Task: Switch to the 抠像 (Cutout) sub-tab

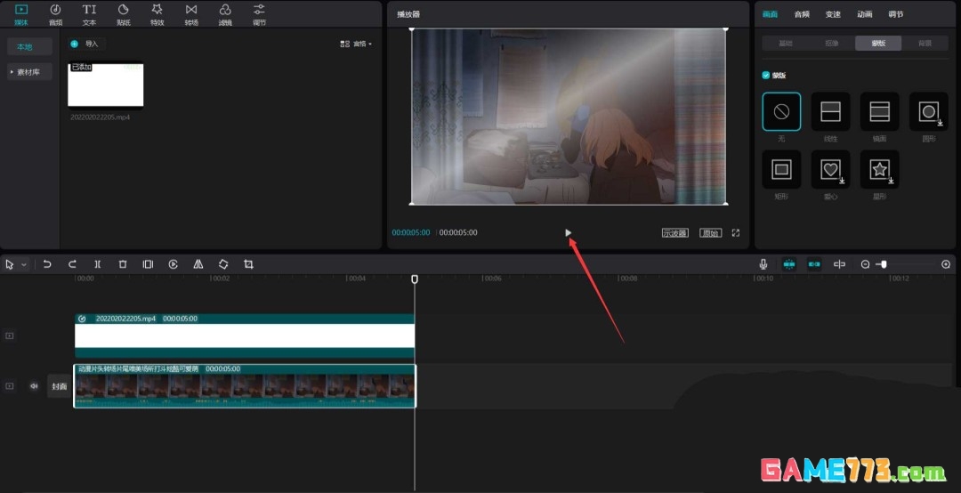Action: 832,43
